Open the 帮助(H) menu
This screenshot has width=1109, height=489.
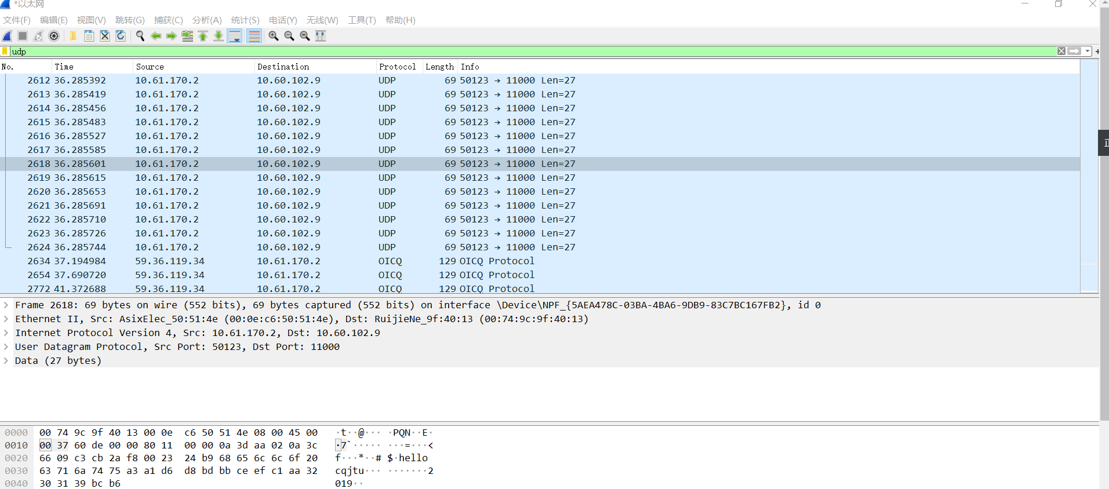(401, 20)
